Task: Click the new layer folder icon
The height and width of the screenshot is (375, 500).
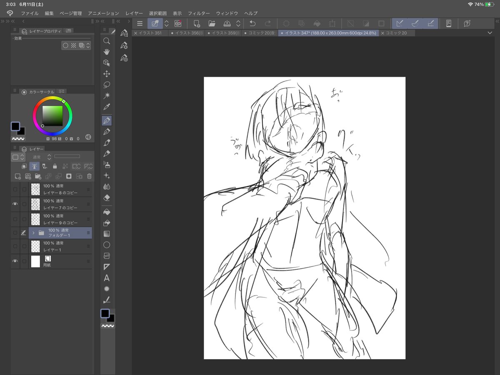Action: 38,176
